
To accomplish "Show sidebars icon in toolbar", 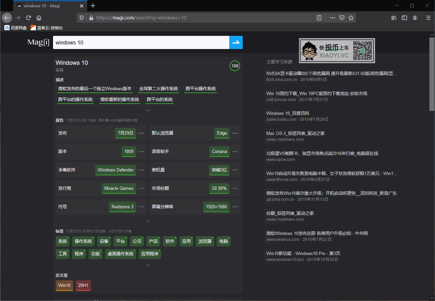I will 404,18.
